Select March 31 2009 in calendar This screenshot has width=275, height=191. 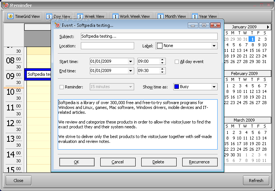coord(239,155)
